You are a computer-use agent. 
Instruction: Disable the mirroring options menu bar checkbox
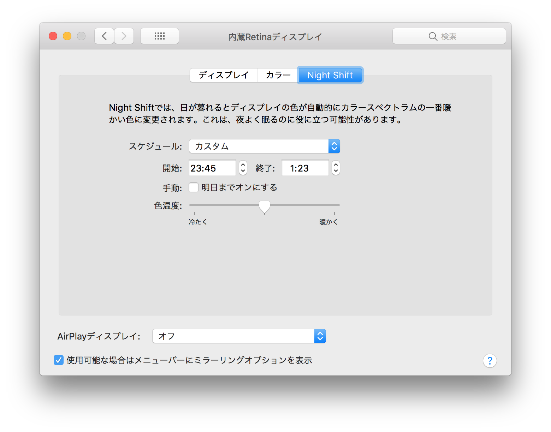pos(59,360)
